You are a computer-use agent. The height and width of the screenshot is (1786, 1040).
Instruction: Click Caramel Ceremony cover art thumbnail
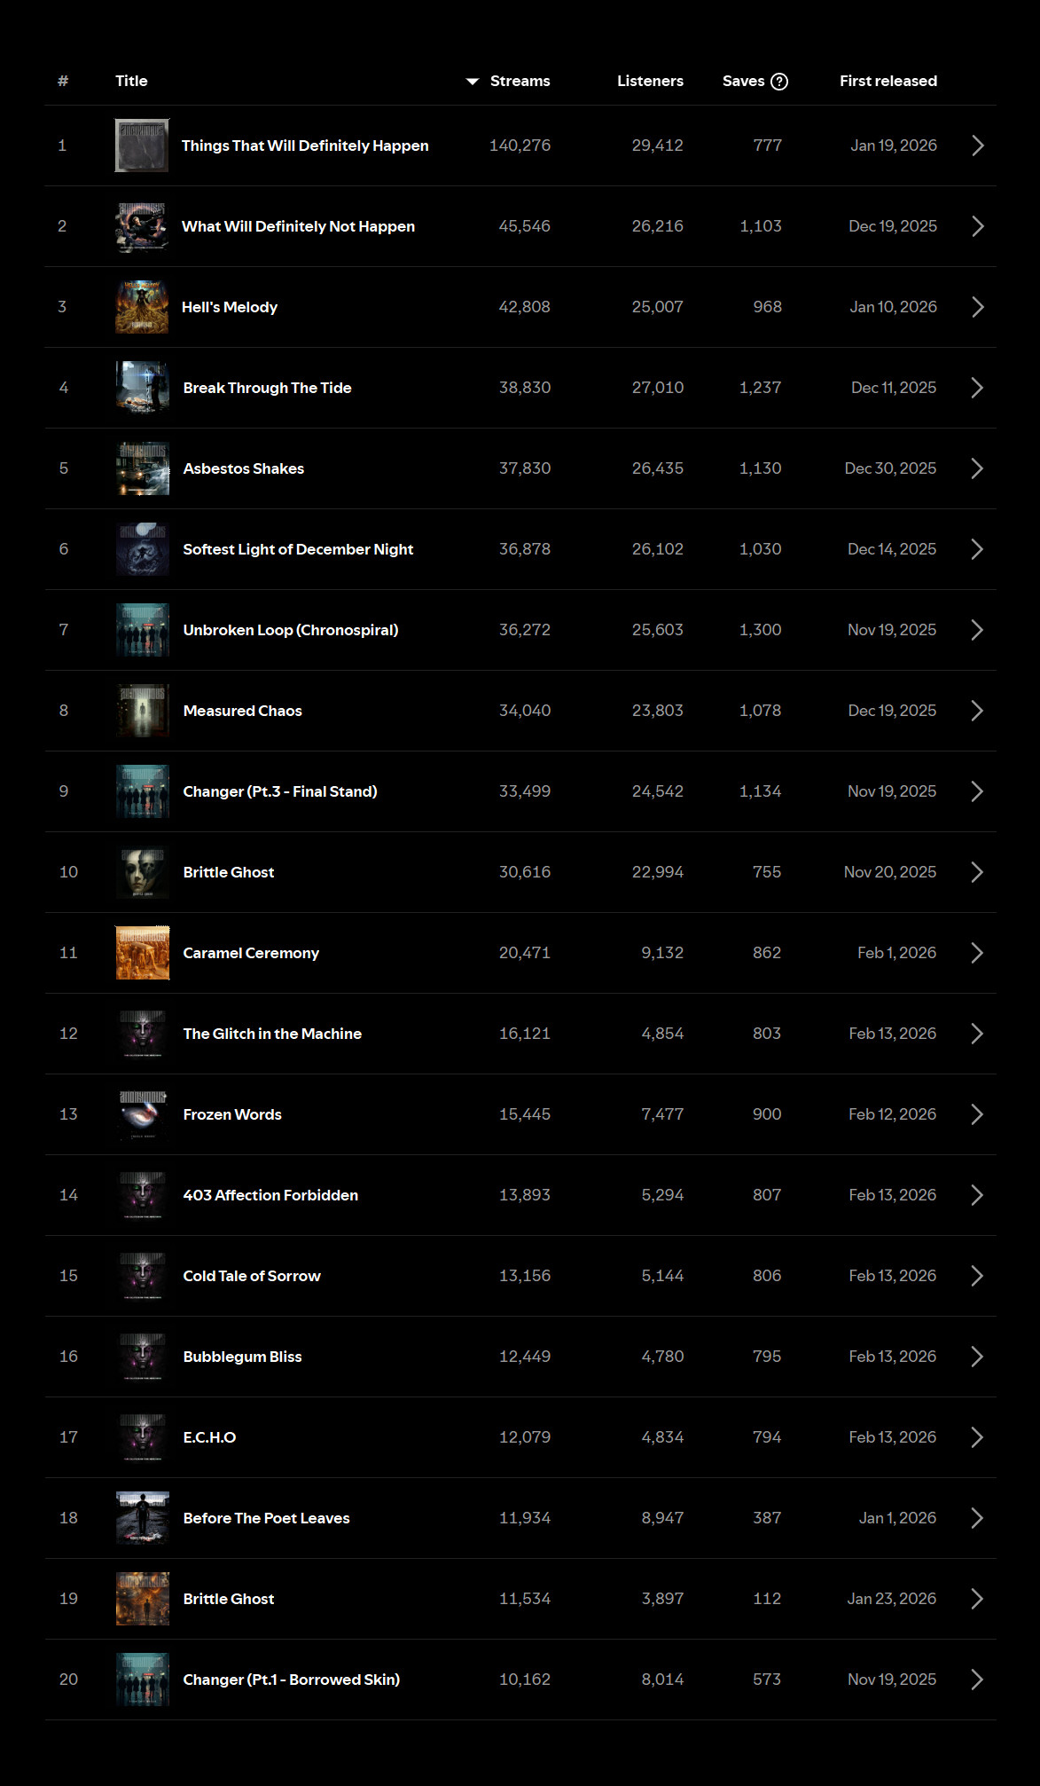142,953
